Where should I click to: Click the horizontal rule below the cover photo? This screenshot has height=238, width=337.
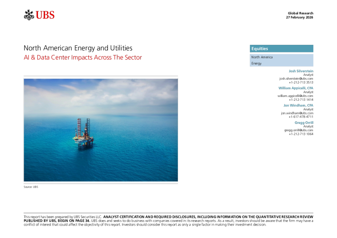(100, 184)
